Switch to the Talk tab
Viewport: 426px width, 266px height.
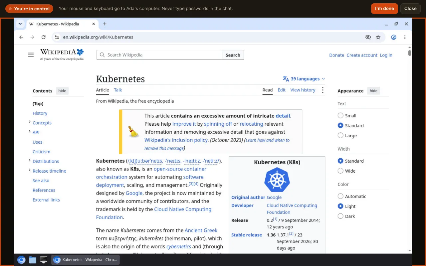[118, 90]
